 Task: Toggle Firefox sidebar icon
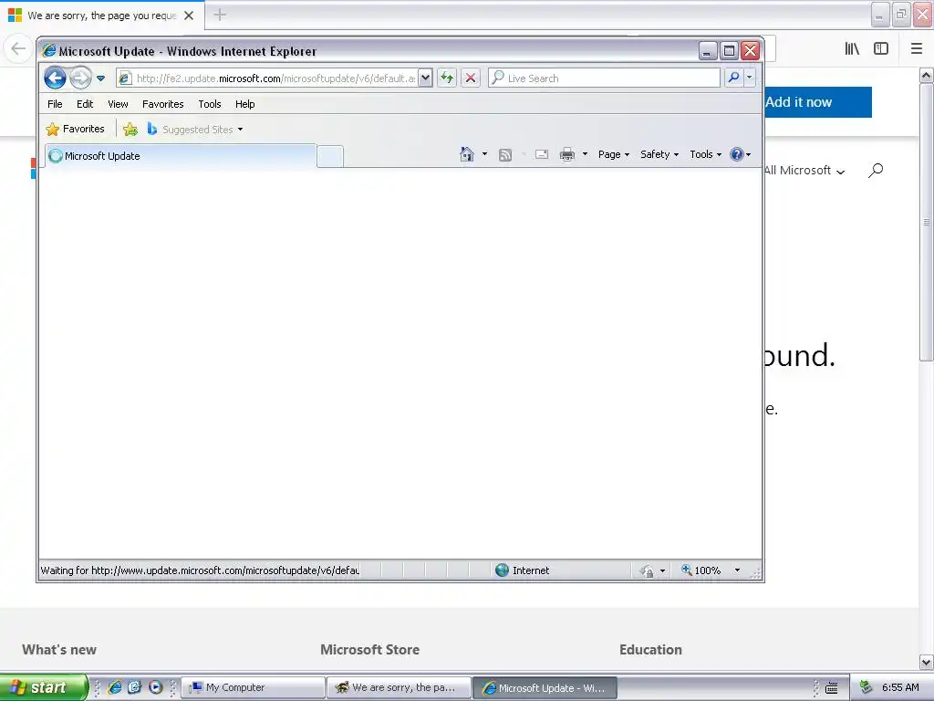click(881, 48)
